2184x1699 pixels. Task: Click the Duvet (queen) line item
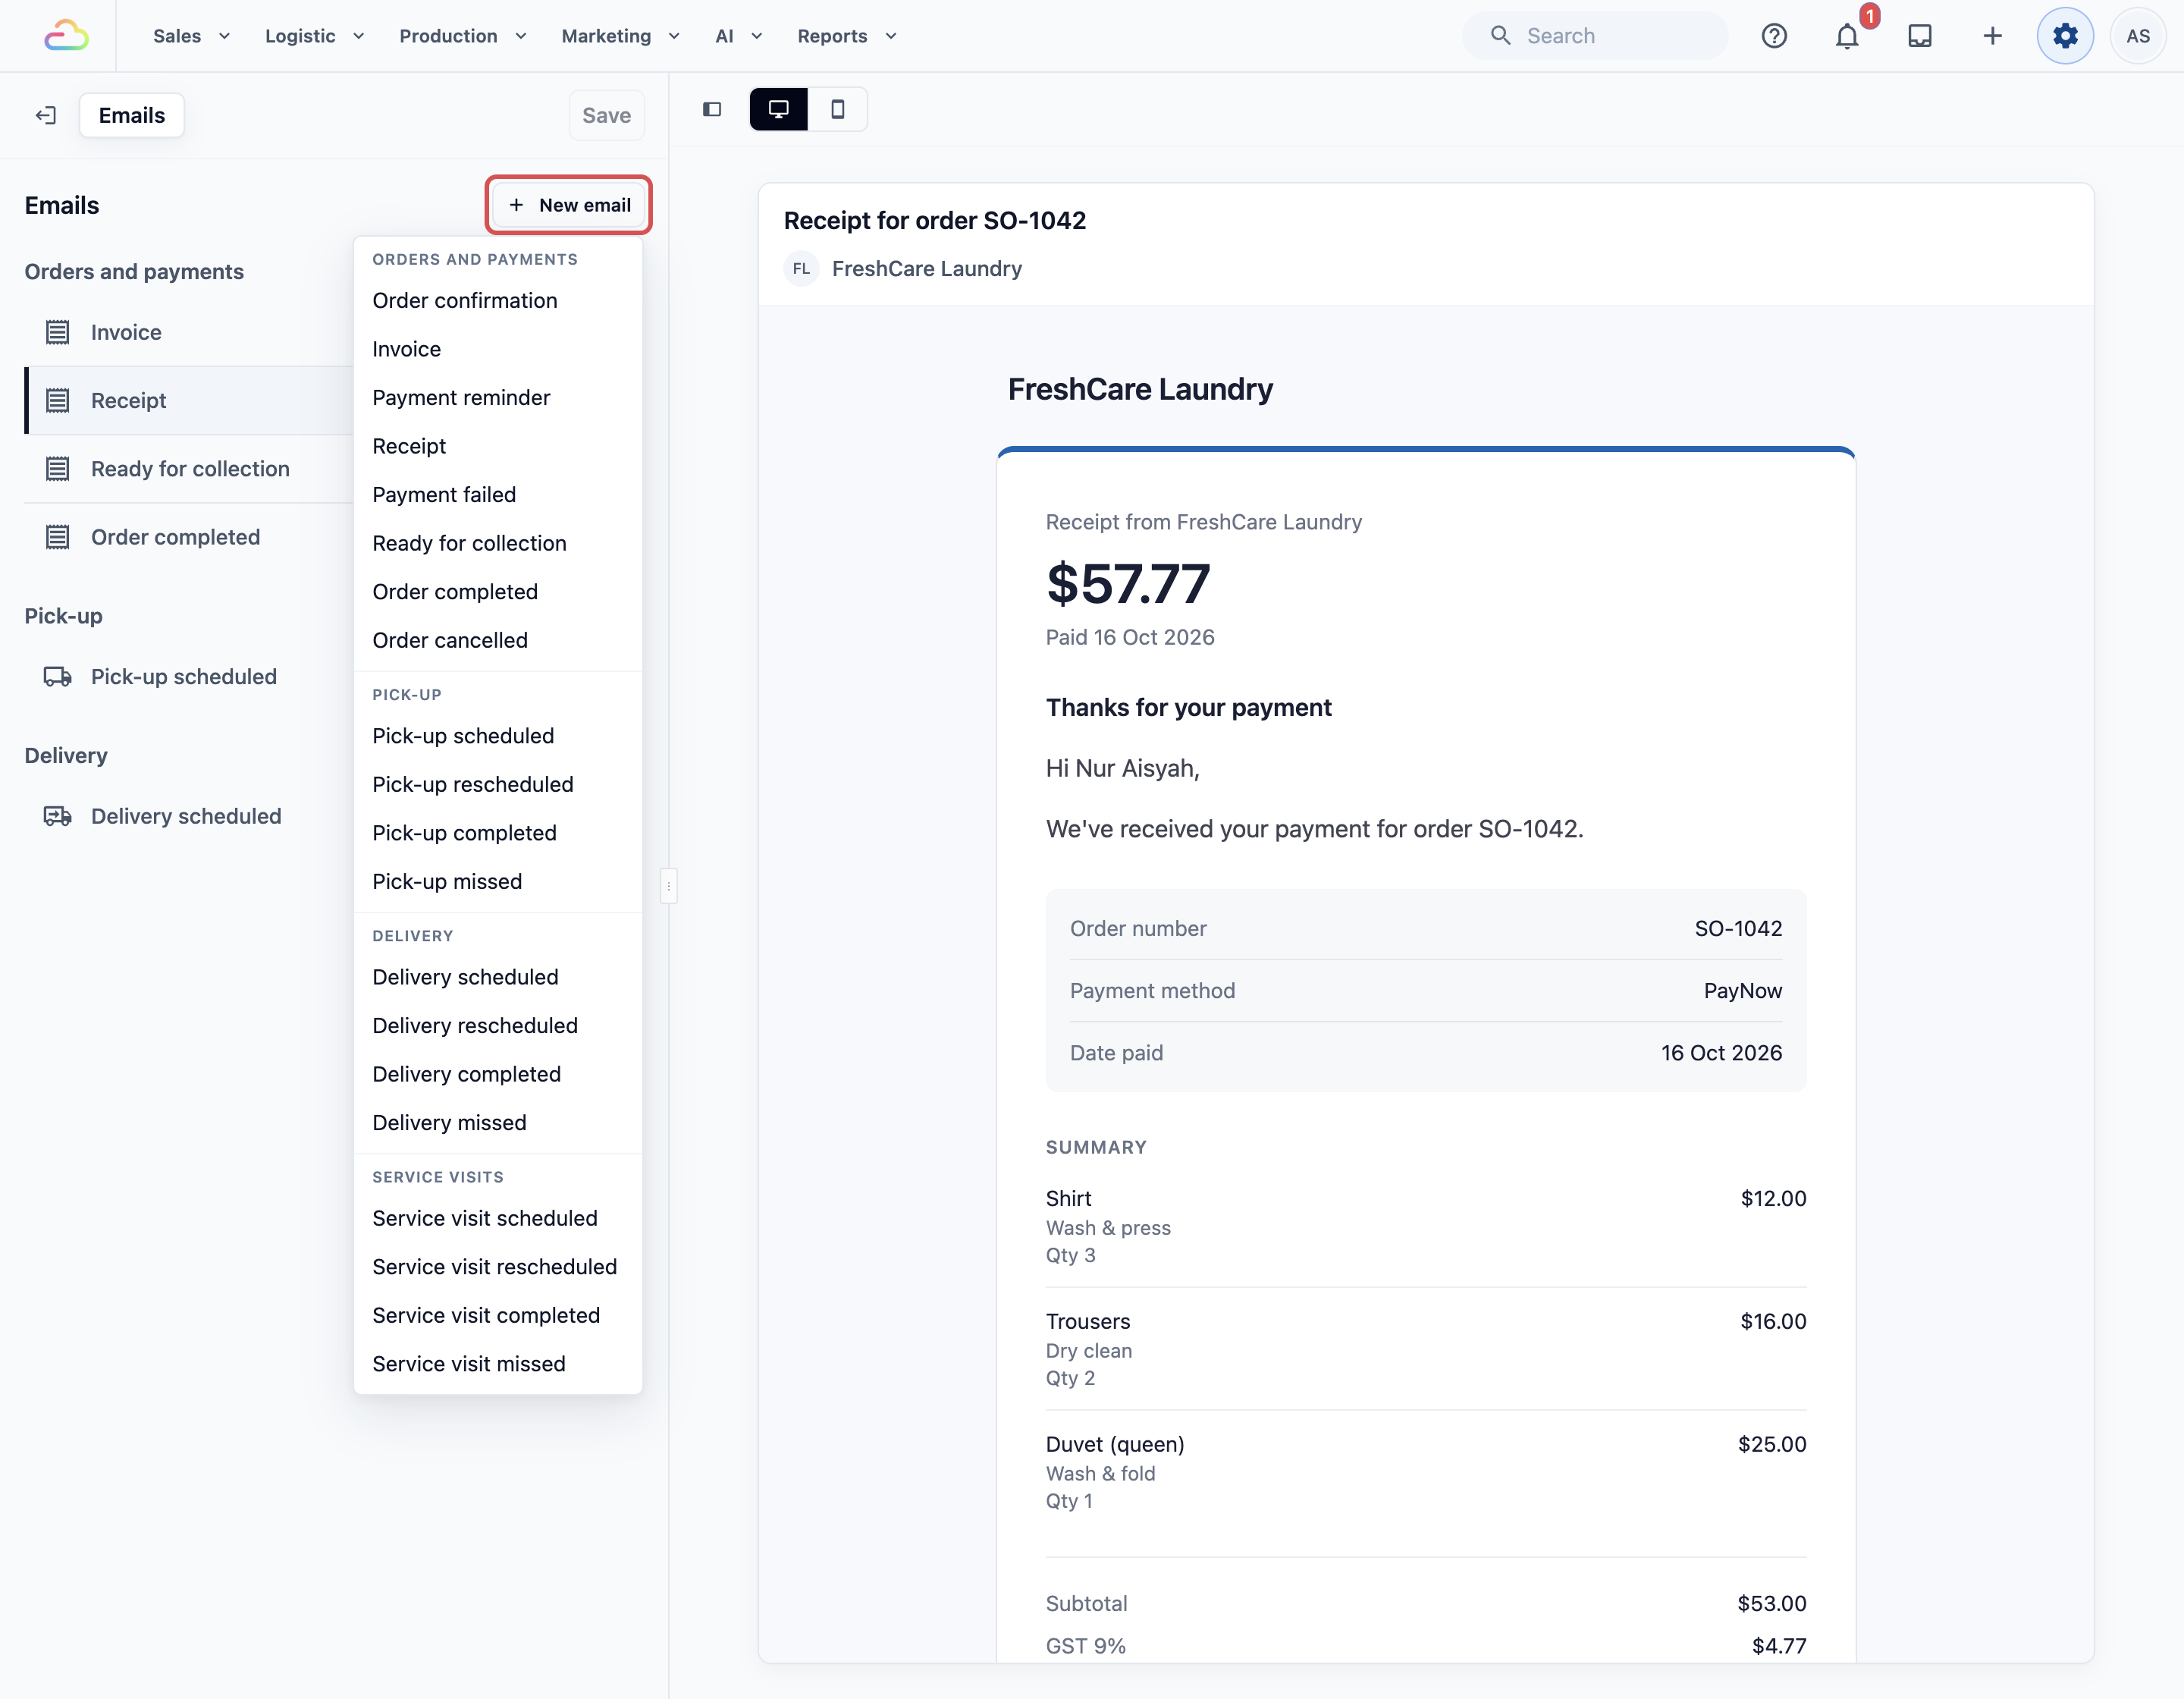[1426, 1472]
